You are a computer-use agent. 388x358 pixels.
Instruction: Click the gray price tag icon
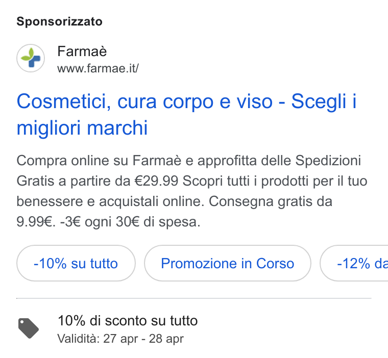(29, 328)
